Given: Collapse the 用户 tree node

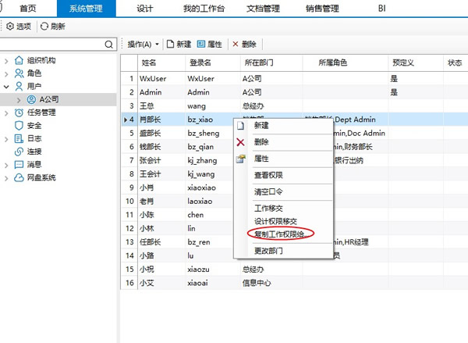Looking at the screenshot, I should click(x=6, y=87).
